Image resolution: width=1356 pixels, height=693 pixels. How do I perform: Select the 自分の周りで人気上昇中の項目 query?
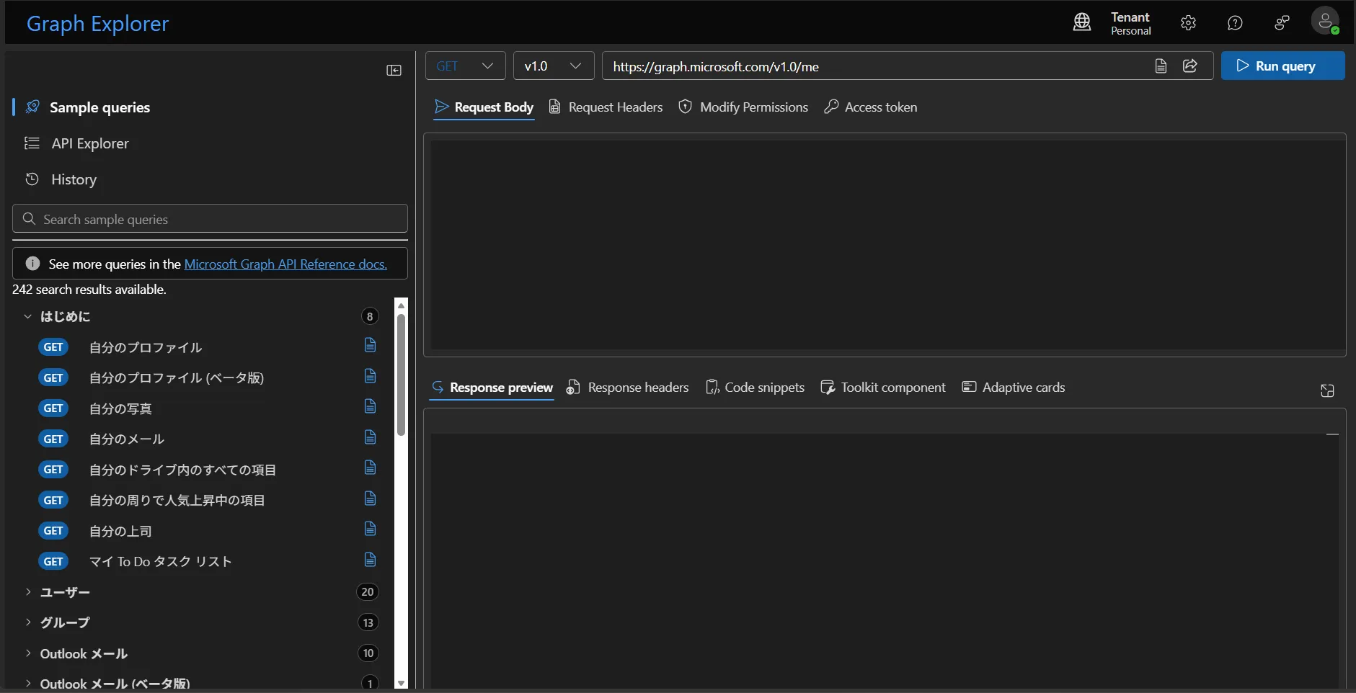pyautogui.click(x=177, y=501)
